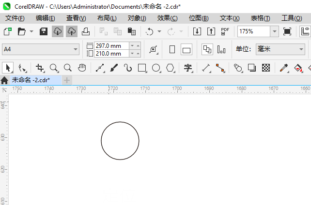This screenshot has height=205, width=311.
Task: Click the New document icon
Action: click(8, 31)
